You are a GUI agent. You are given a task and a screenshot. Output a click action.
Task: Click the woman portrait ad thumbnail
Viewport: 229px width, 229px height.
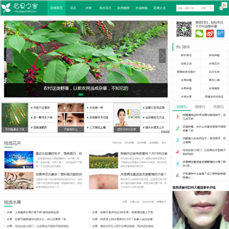click(127, 118)
